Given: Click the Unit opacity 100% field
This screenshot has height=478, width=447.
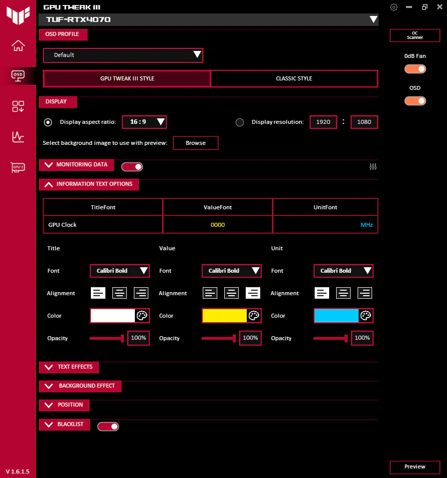Looking at the screenshot, I should (x=362, y=338).
